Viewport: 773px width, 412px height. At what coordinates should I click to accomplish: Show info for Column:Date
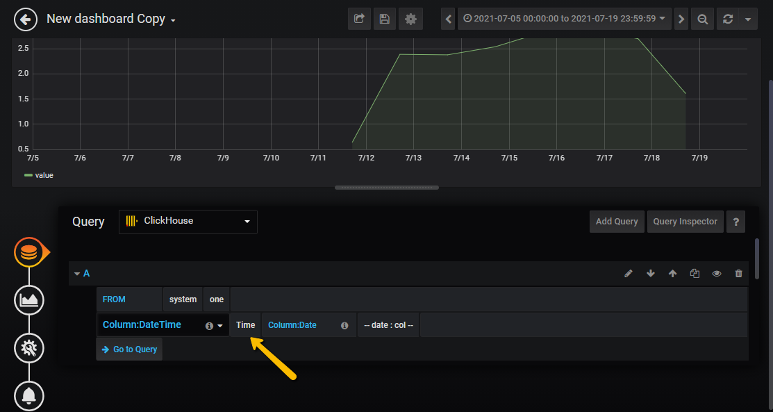click(x=344, y=326)
